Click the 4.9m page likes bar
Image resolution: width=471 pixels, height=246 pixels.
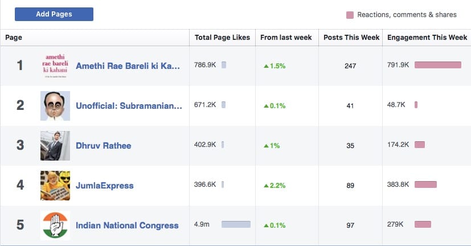(236, 224)
